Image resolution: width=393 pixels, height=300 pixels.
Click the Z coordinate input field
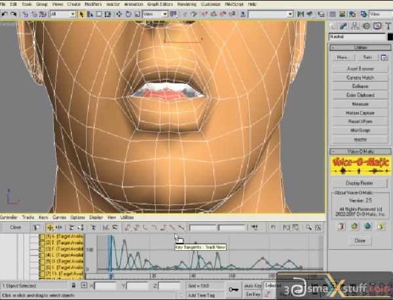click(170, 286)
